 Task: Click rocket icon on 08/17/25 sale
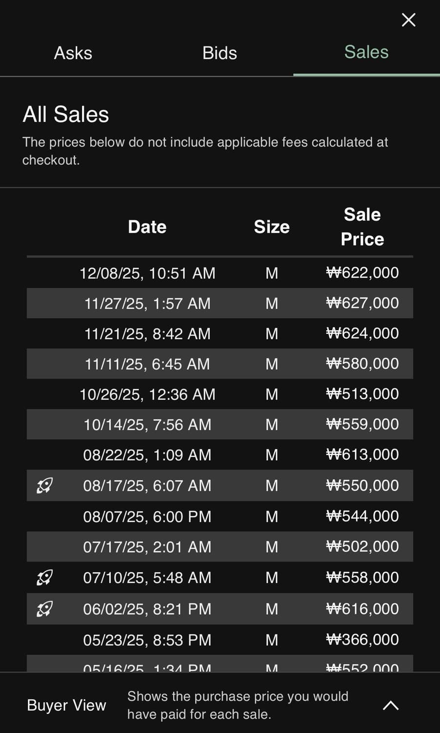click(44, 485)
